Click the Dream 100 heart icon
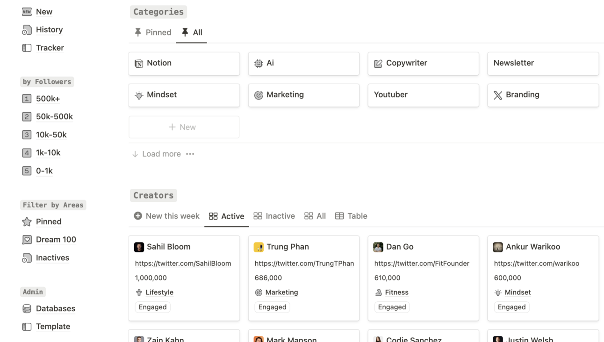 click(x=27, y=240)
